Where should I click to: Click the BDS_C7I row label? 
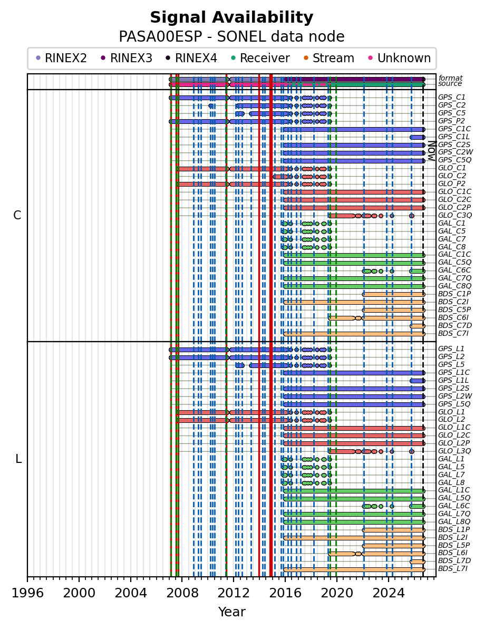(x=453, y=333)
